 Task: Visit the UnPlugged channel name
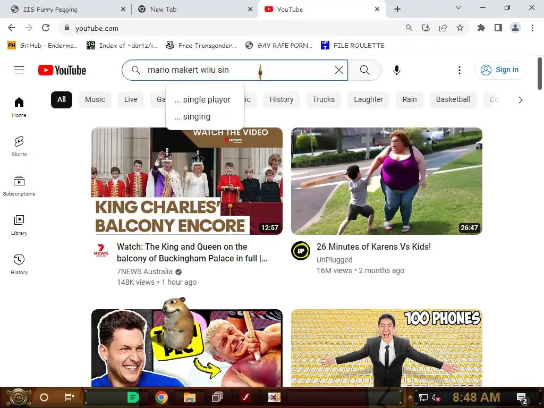(335, 260)
